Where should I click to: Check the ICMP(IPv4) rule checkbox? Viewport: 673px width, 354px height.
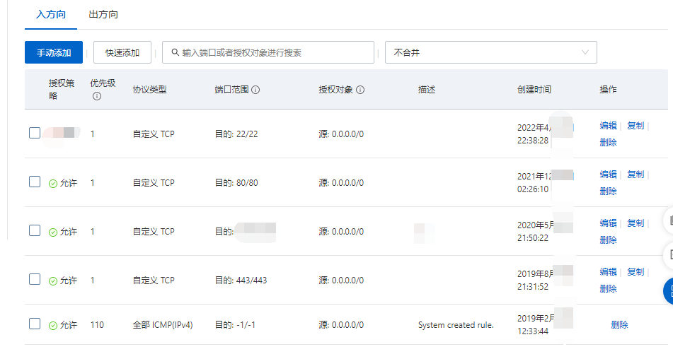[35, 324]
